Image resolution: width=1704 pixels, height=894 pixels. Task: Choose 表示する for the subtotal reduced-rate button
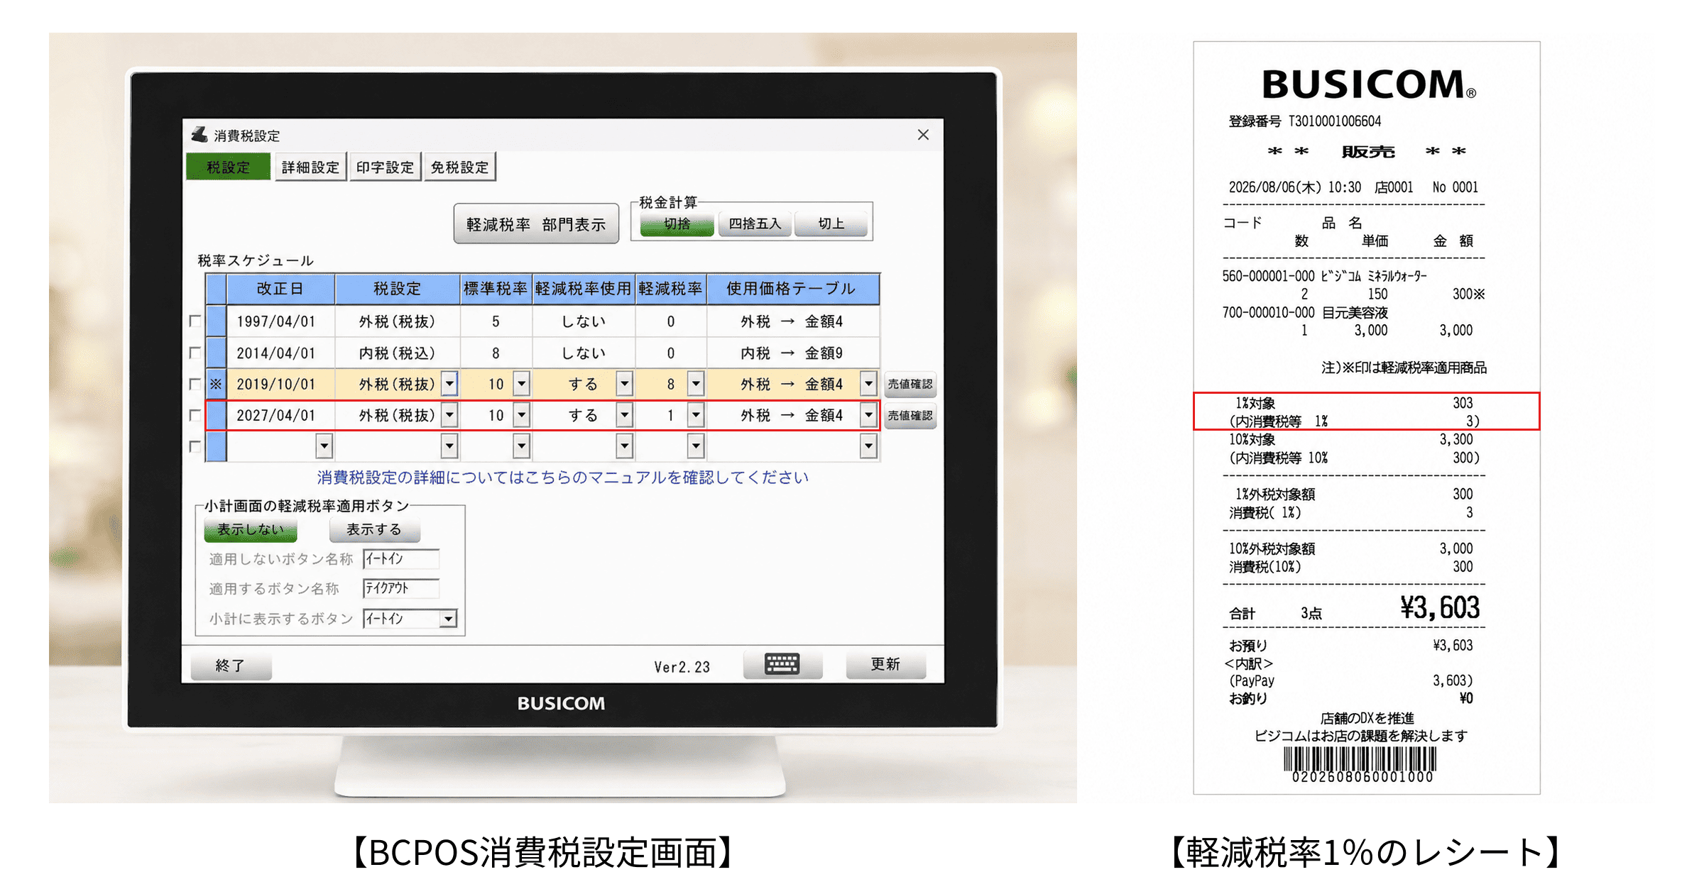[374, 530]
